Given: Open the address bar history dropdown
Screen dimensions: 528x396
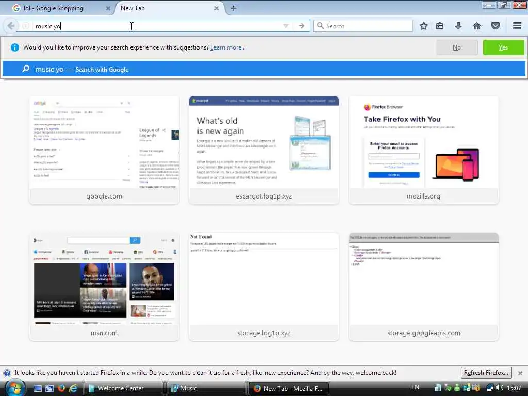Looking at the screenshot, I should pos(286,26).
